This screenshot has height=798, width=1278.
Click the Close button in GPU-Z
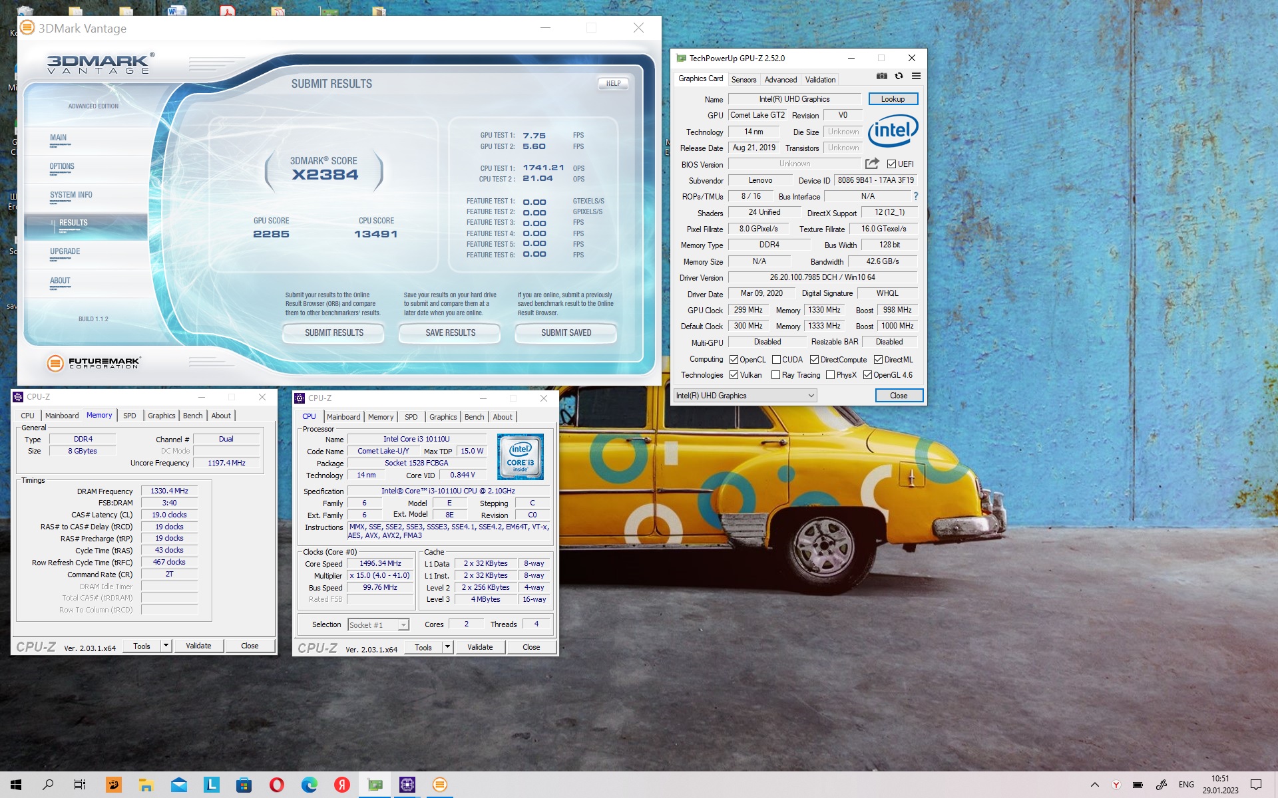(899, 396)
